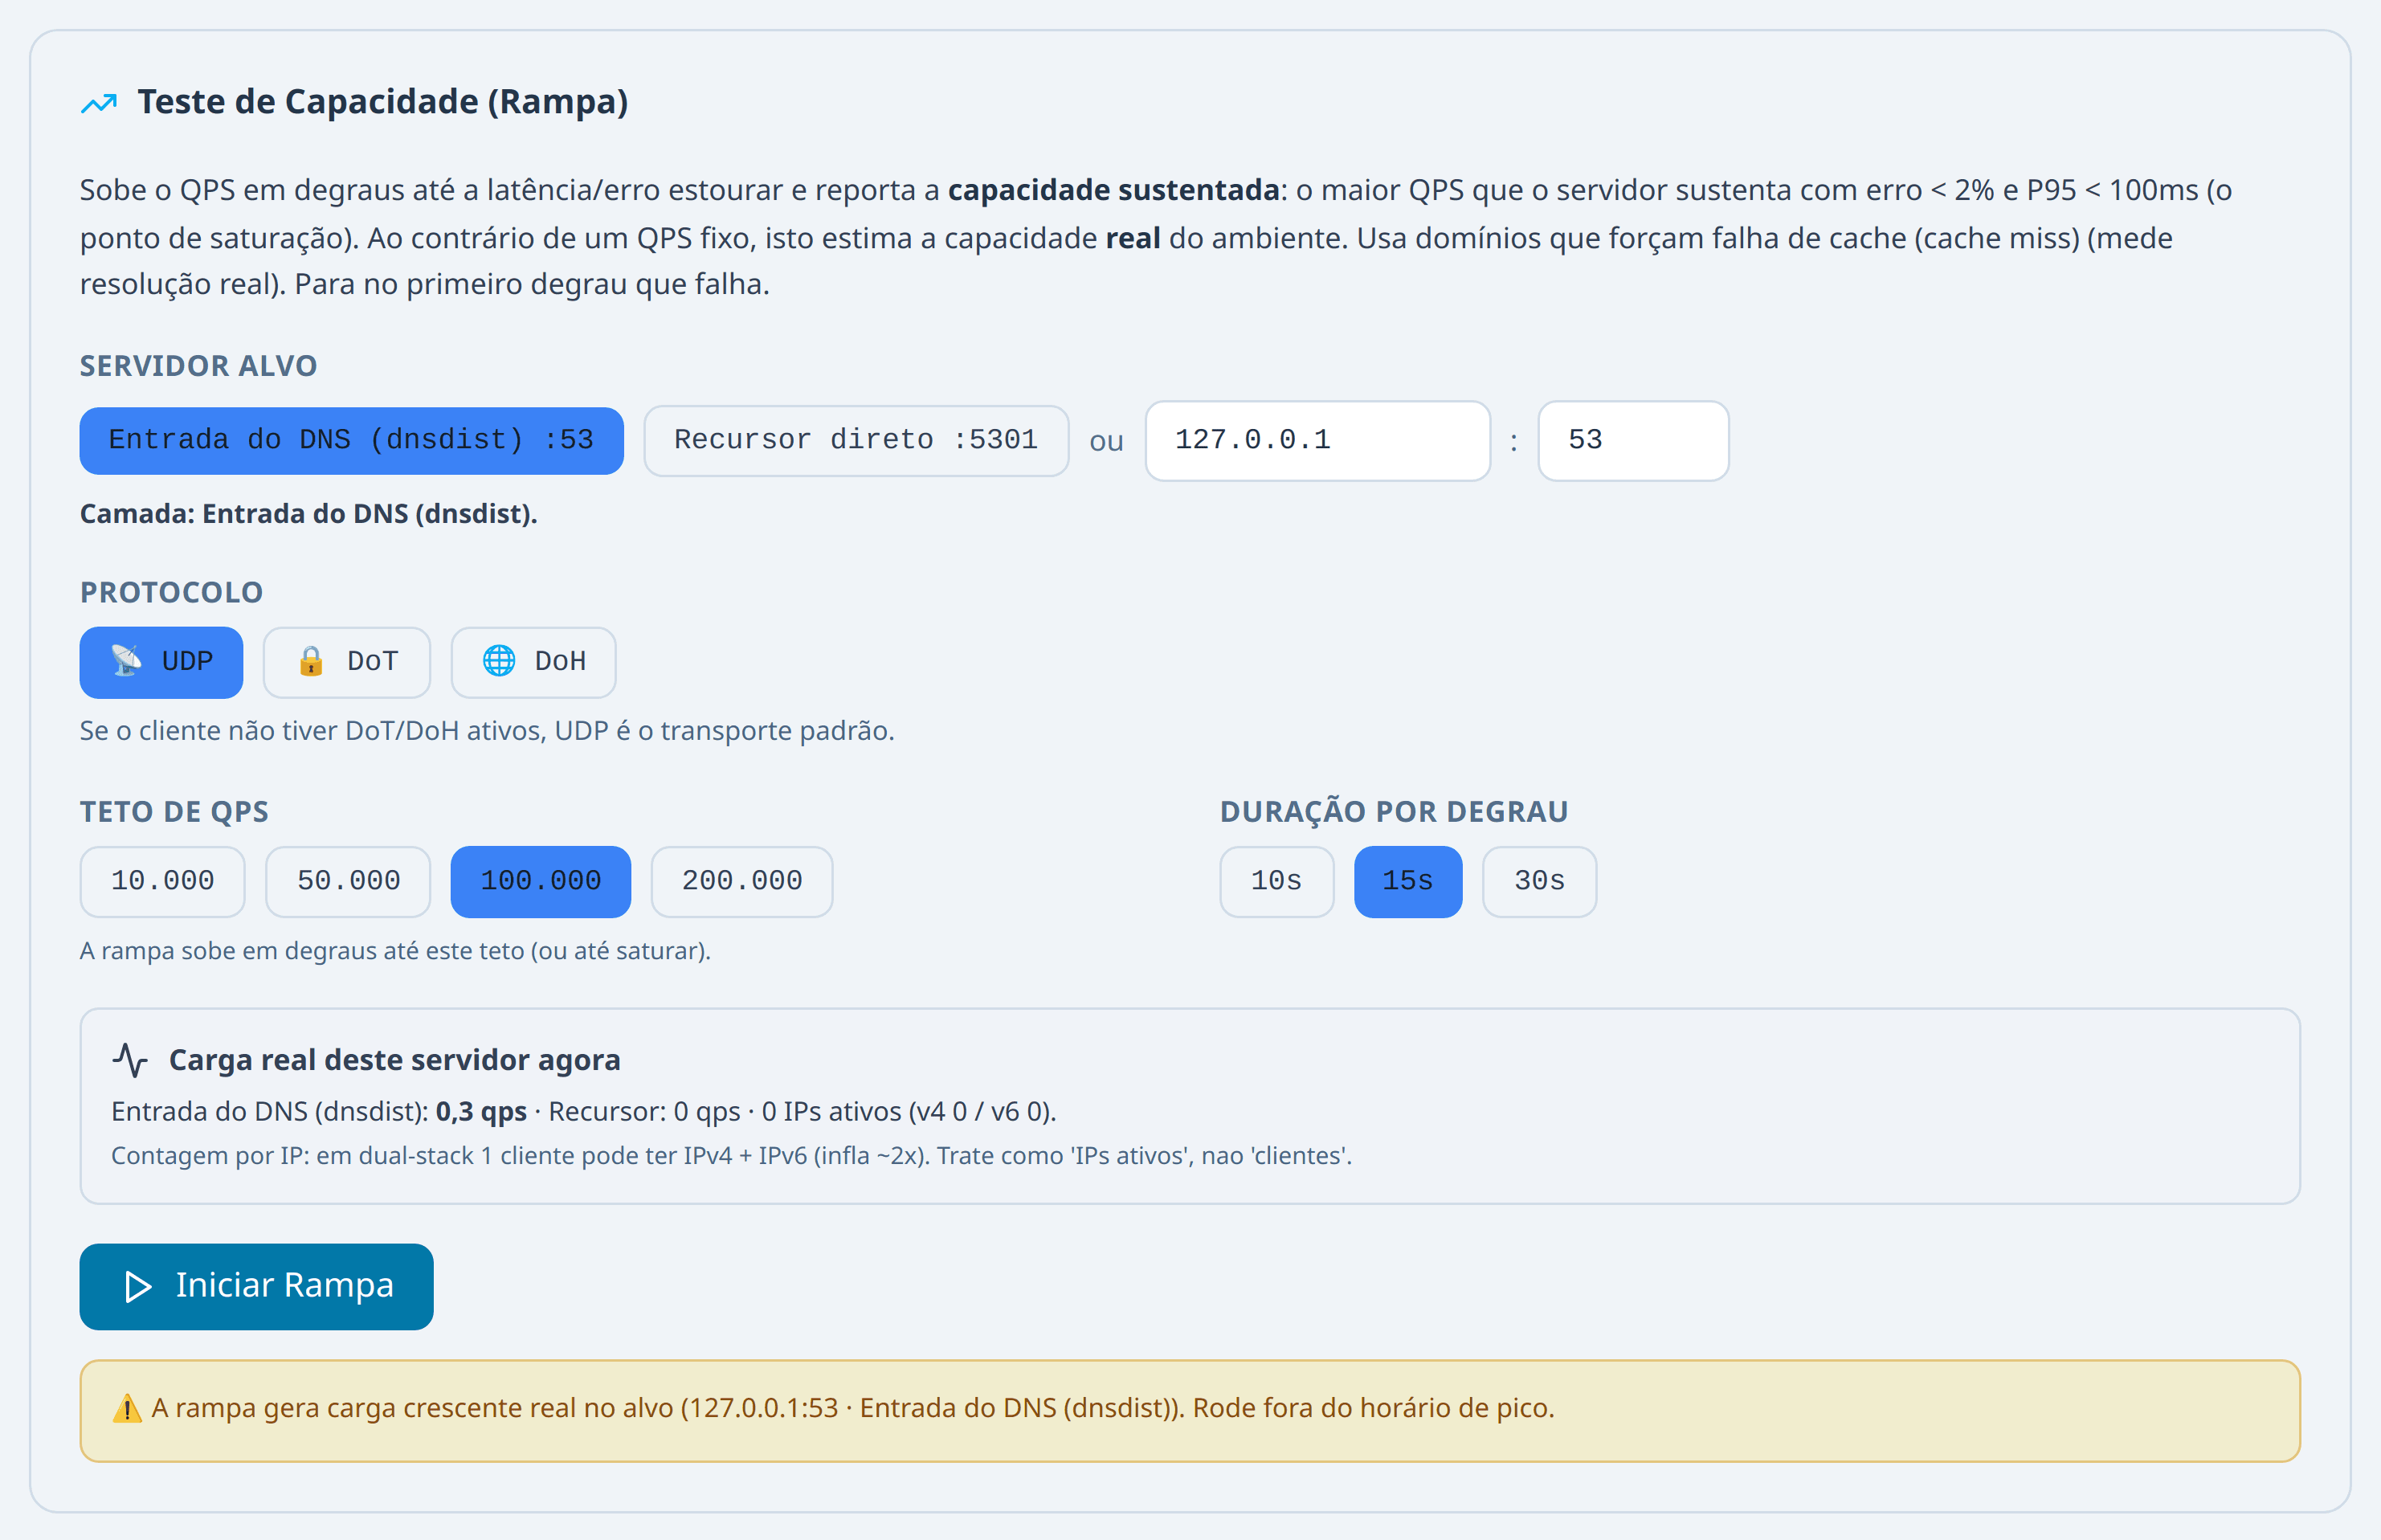Pick 30s step duration
This screenshot has height=1540, width=2381.
tap(1540, 881)
